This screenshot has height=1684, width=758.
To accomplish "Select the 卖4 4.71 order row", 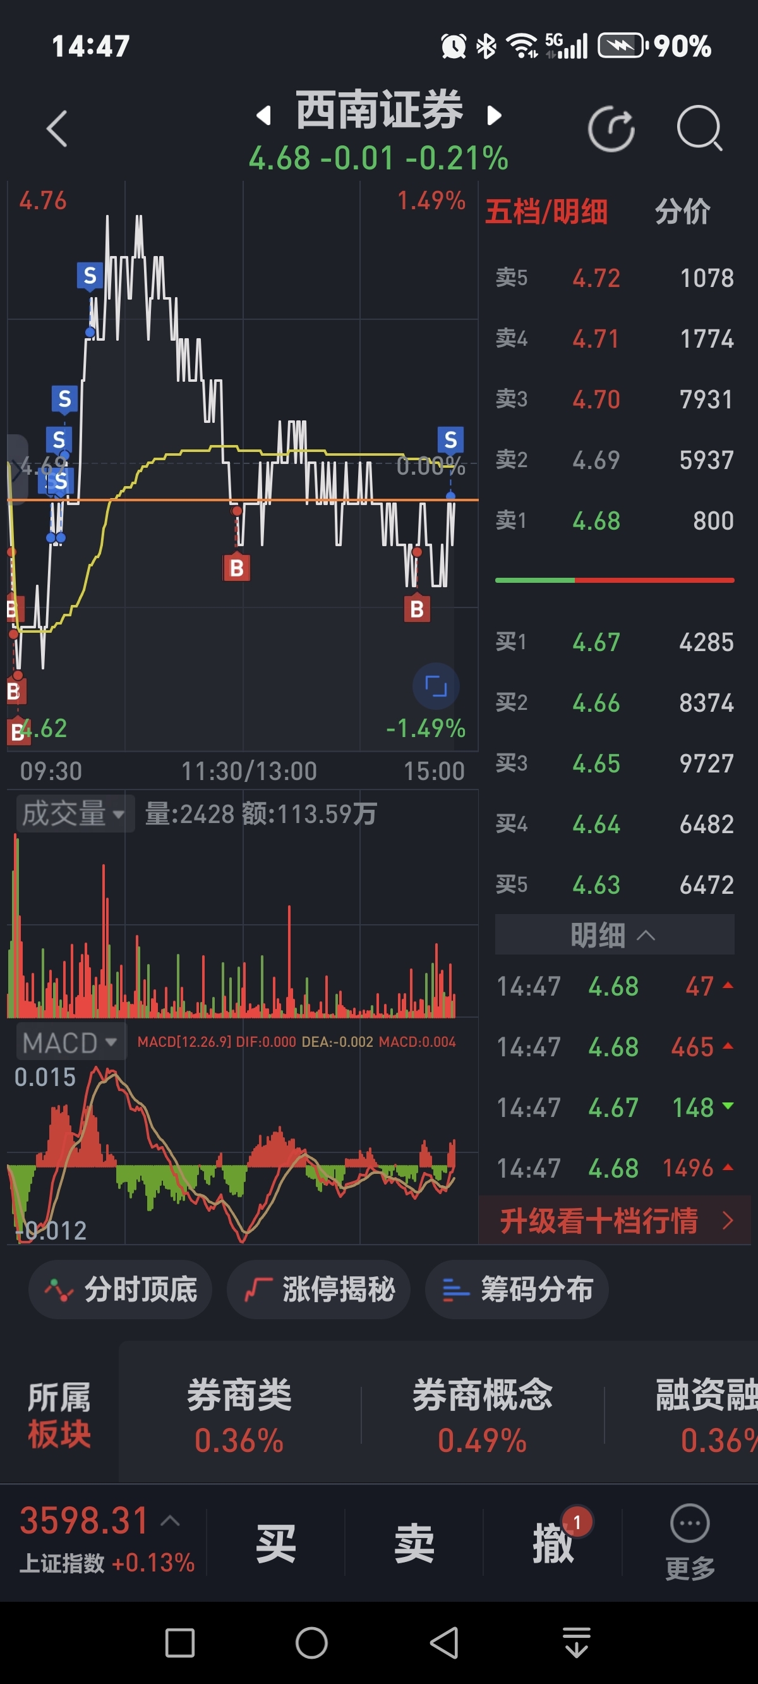I will click(614, 339).
